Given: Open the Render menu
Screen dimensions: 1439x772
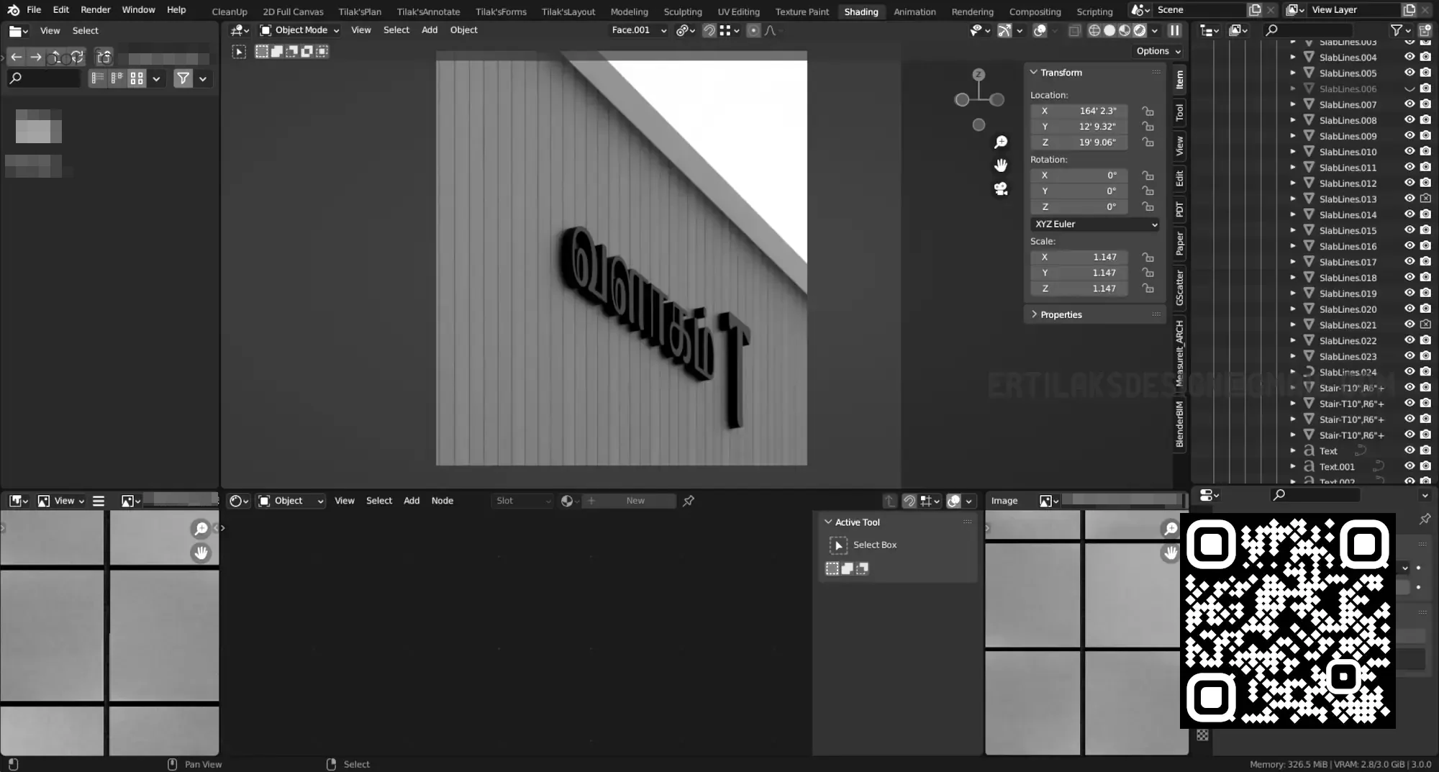Looking at the screenshot, I should click(x=95, y=10).
